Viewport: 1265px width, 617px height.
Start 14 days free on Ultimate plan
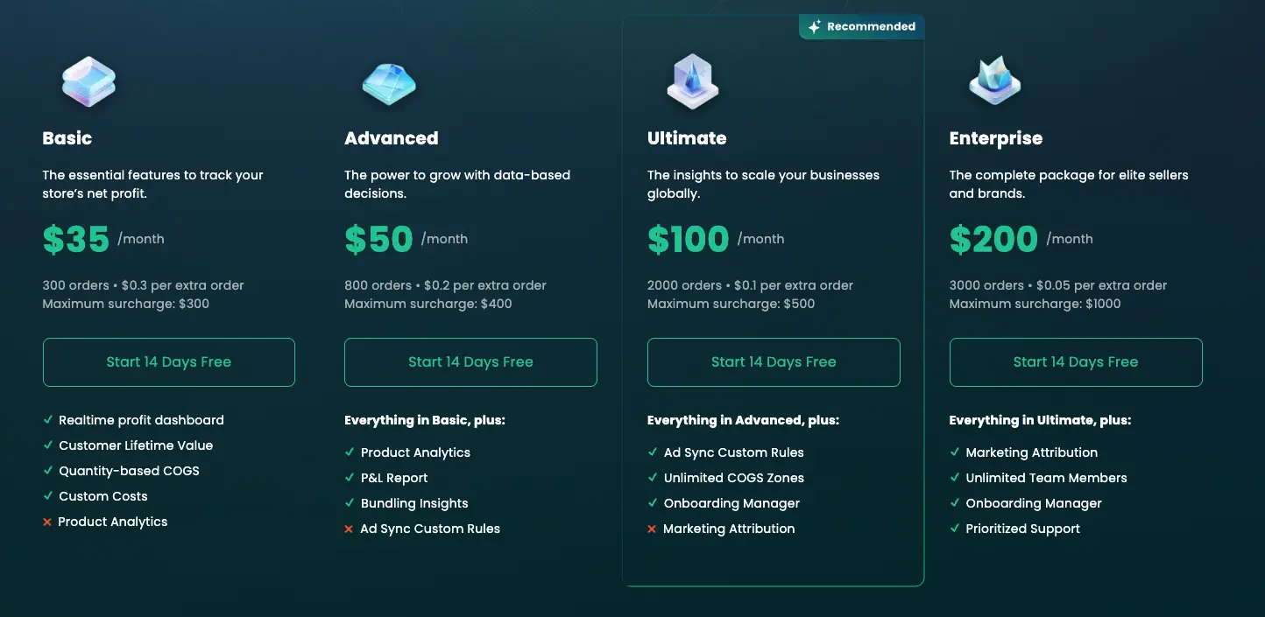(x=774, y=362)
